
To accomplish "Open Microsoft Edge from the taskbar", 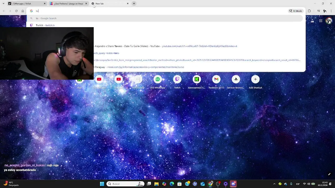I will (172, 184).
